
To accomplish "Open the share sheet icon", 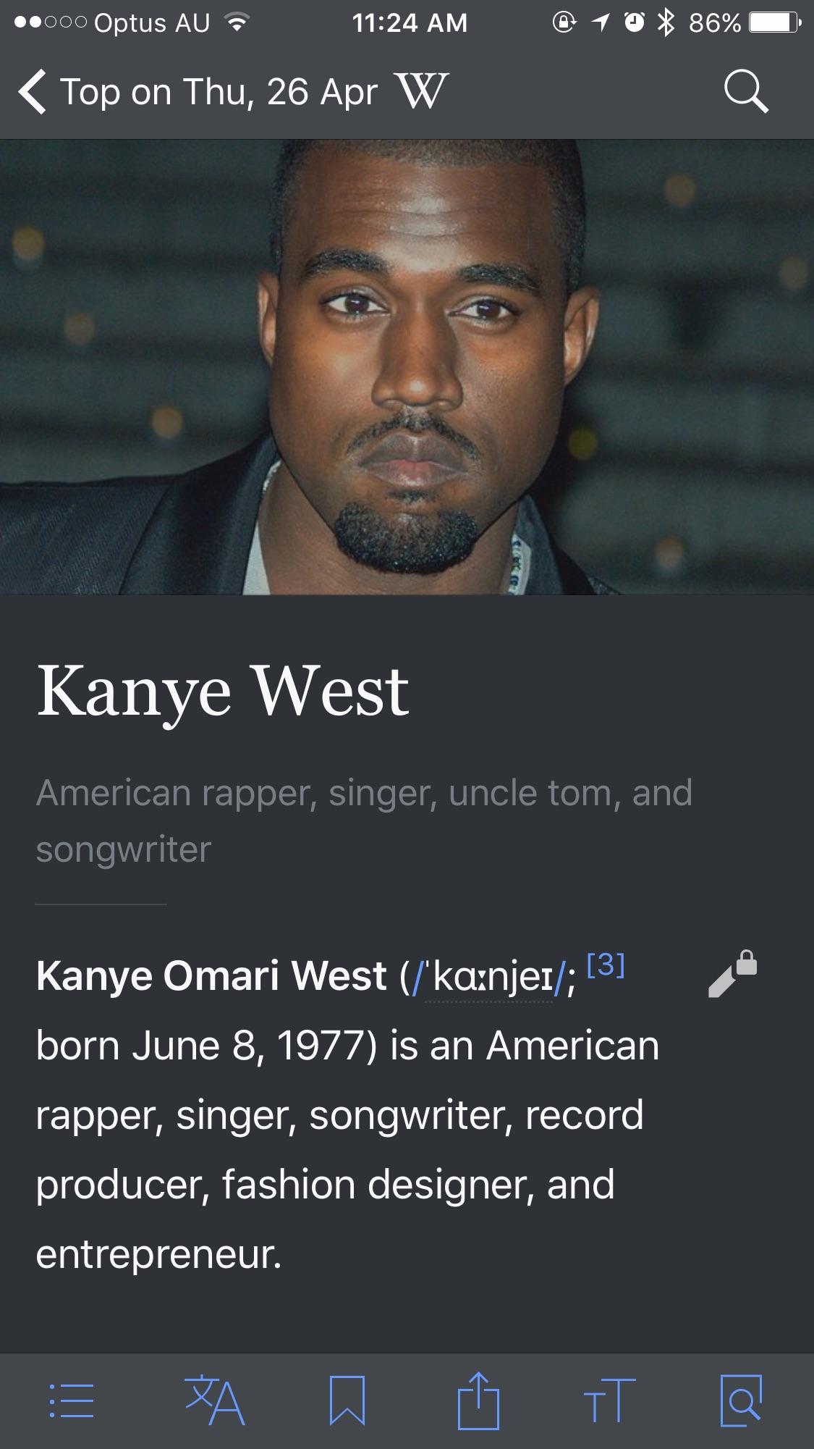I will pyautogui.click(x=478, y=1399).
